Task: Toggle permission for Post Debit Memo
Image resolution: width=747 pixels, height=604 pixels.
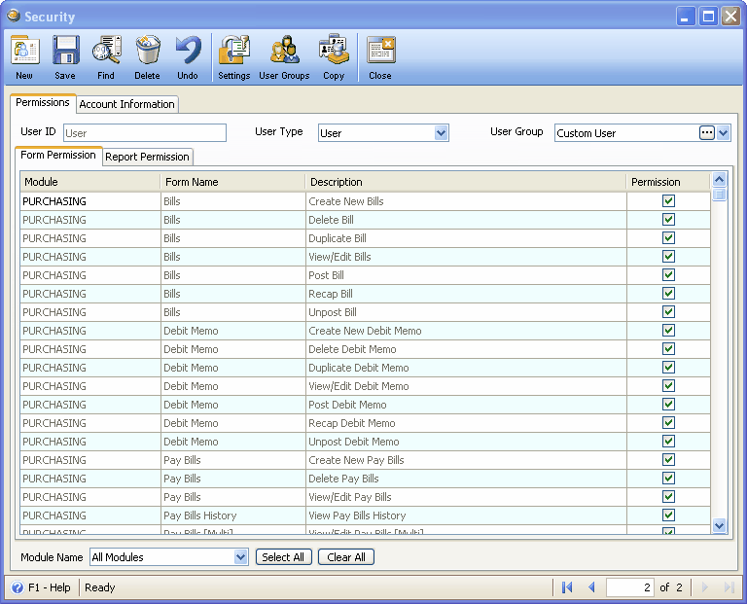Action: (668, 405)
